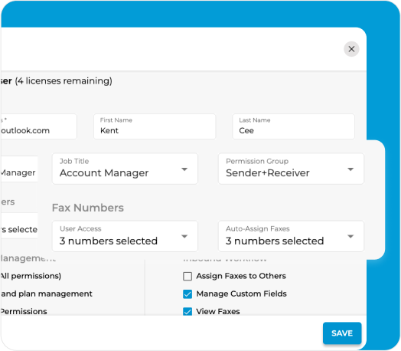Click the Permission Group dropdown arrow icon

(350, 169)
